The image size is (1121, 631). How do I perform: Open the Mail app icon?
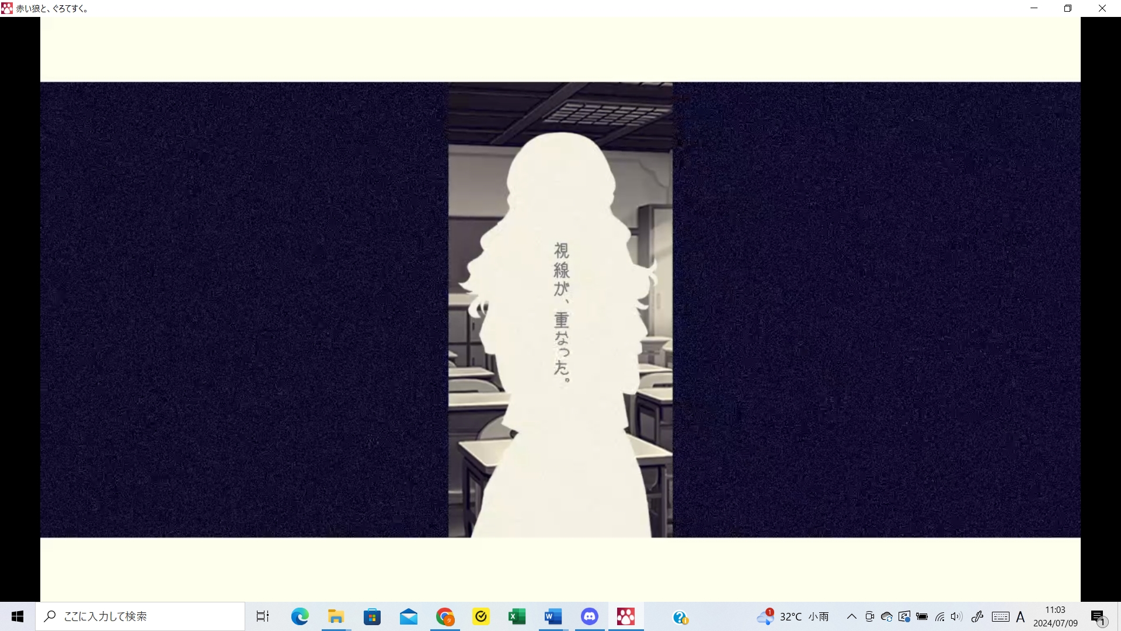(x=408, y=616)
